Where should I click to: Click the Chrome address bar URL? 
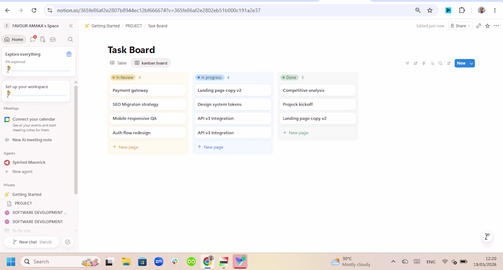pos(159,10)
